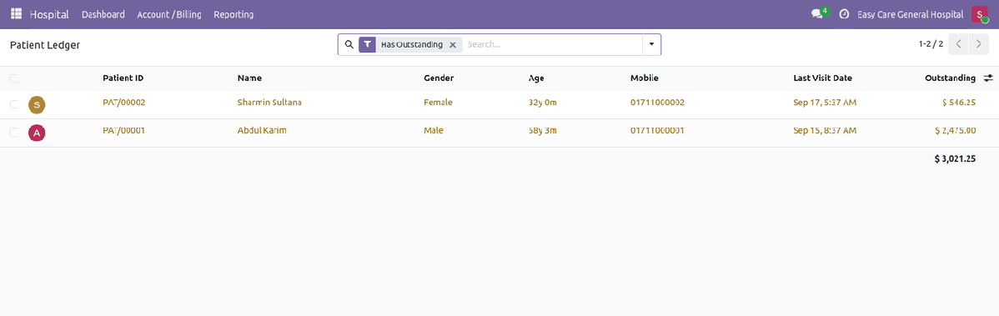Open the conversations chat icon
This screenshot has height=316, width=999.
(816, 14)
